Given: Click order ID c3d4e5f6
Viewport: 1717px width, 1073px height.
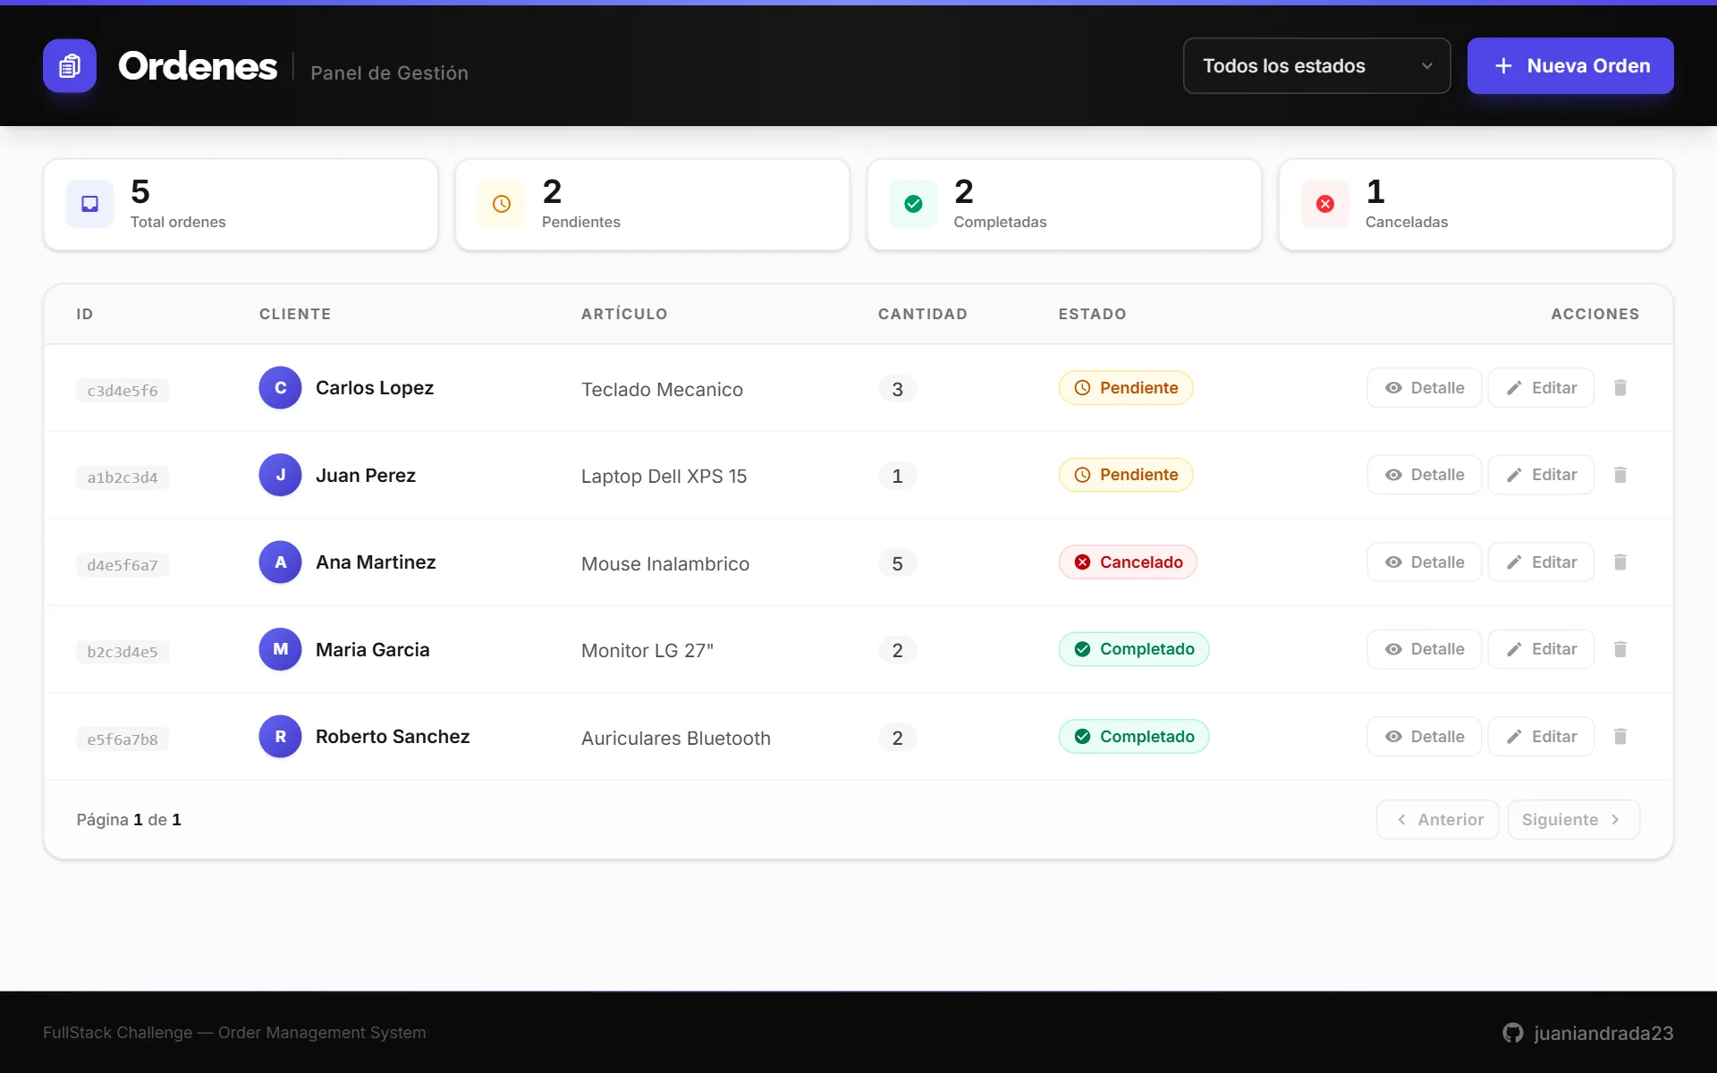Looking at the screenshot, I should coord(123,391).
